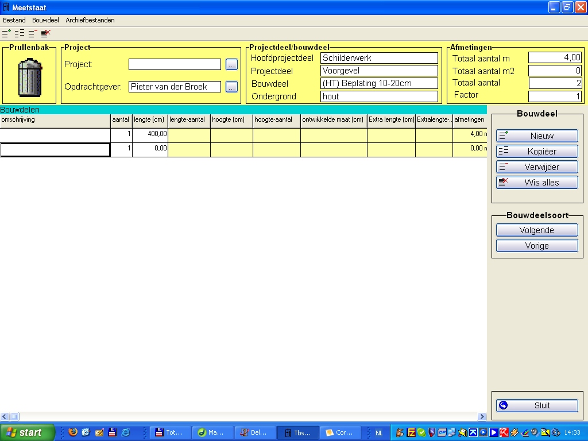Open the Windows start menu
The image size is (588, 441).
pos(28,432)
